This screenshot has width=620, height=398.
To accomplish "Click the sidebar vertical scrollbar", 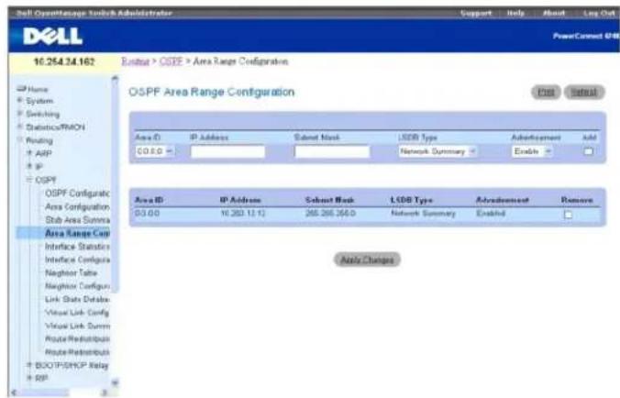I will (115, 186).
